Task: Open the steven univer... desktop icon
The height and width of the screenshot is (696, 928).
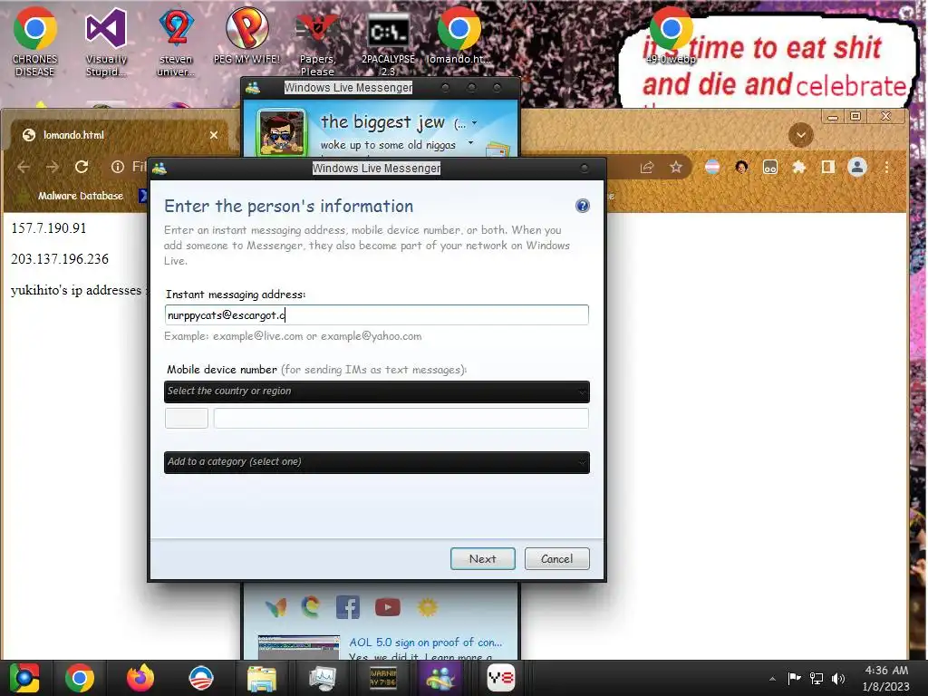Action: (x=176, y=41)
